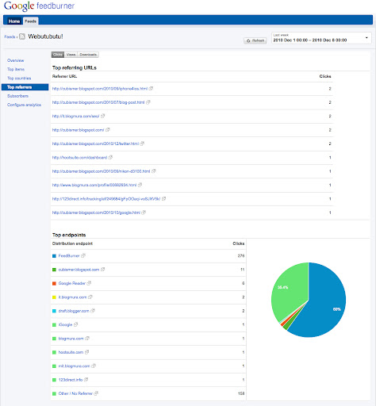
Task: Open external icon beside hootsuite.com endpoint
Action: point(87,352)
